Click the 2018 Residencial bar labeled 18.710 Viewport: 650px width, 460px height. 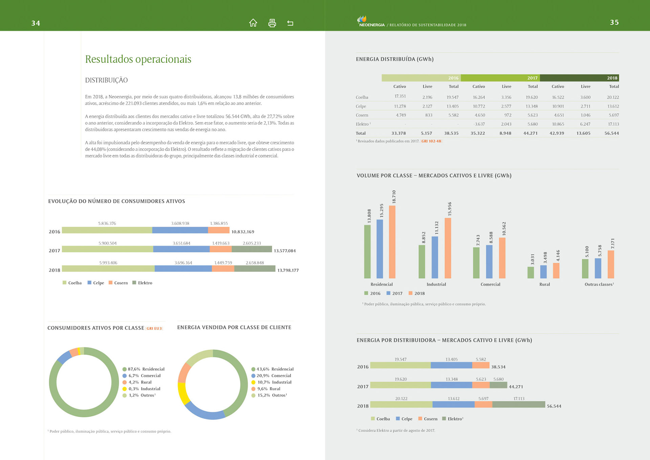click(392, 242)
